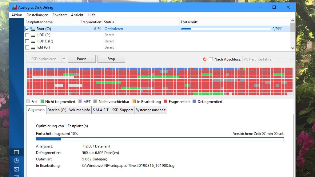Click the Stop button
Screen dimensions: 315x177
coord(111,59)
